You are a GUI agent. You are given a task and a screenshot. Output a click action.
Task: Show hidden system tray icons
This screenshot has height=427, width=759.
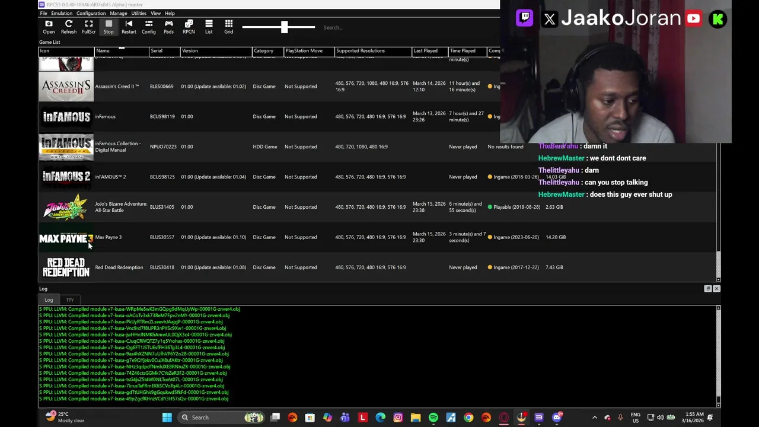click(x=595, y=418)
